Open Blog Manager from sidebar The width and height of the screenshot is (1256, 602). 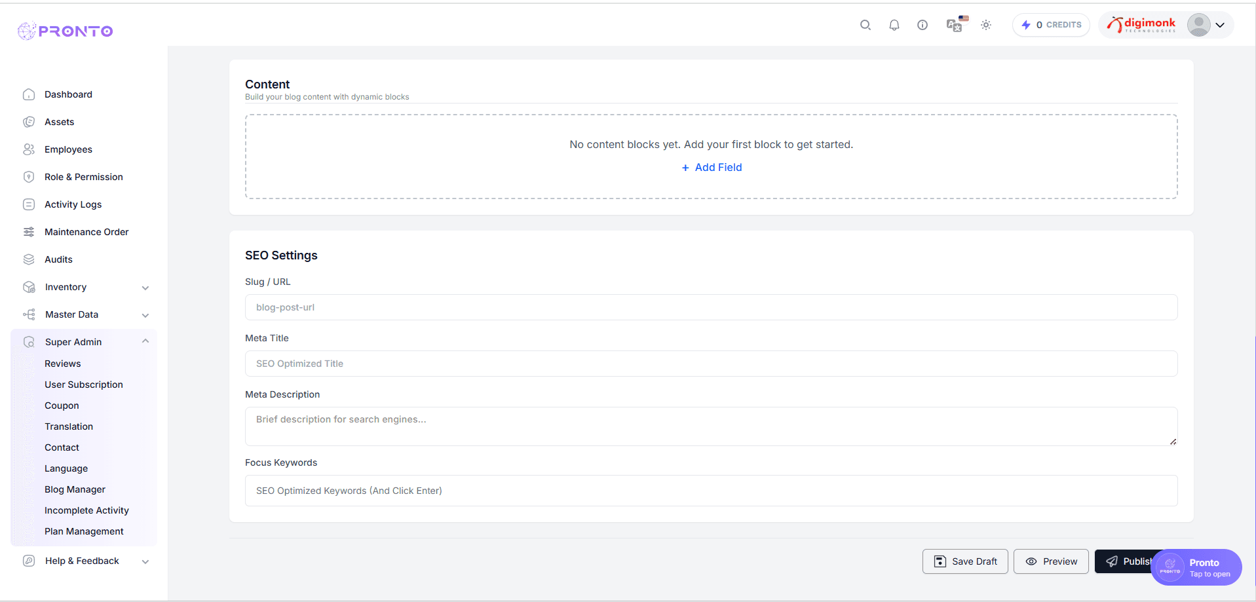tap(75, 489)
